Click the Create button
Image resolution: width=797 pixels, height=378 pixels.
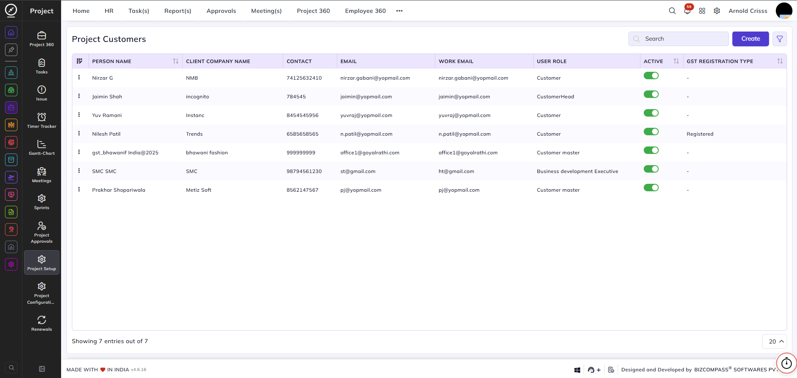(750, 39)
